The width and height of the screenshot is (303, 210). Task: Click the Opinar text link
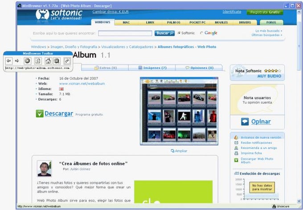click(261, 122)
